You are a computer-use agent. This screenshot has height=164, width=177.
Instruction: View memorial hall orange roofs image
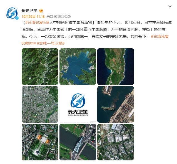tap(40, 142)
